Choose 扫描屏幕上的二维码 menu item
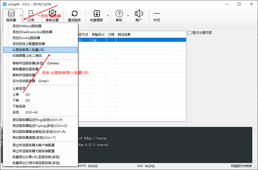This screenshot has height=170, width=258. click(x=41, y=56)
